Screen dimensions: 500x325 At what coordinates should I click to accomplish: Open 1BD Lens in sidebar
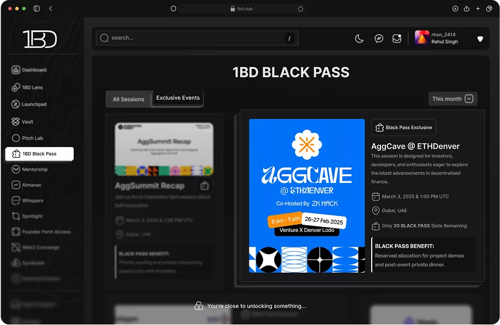[27, 88]
